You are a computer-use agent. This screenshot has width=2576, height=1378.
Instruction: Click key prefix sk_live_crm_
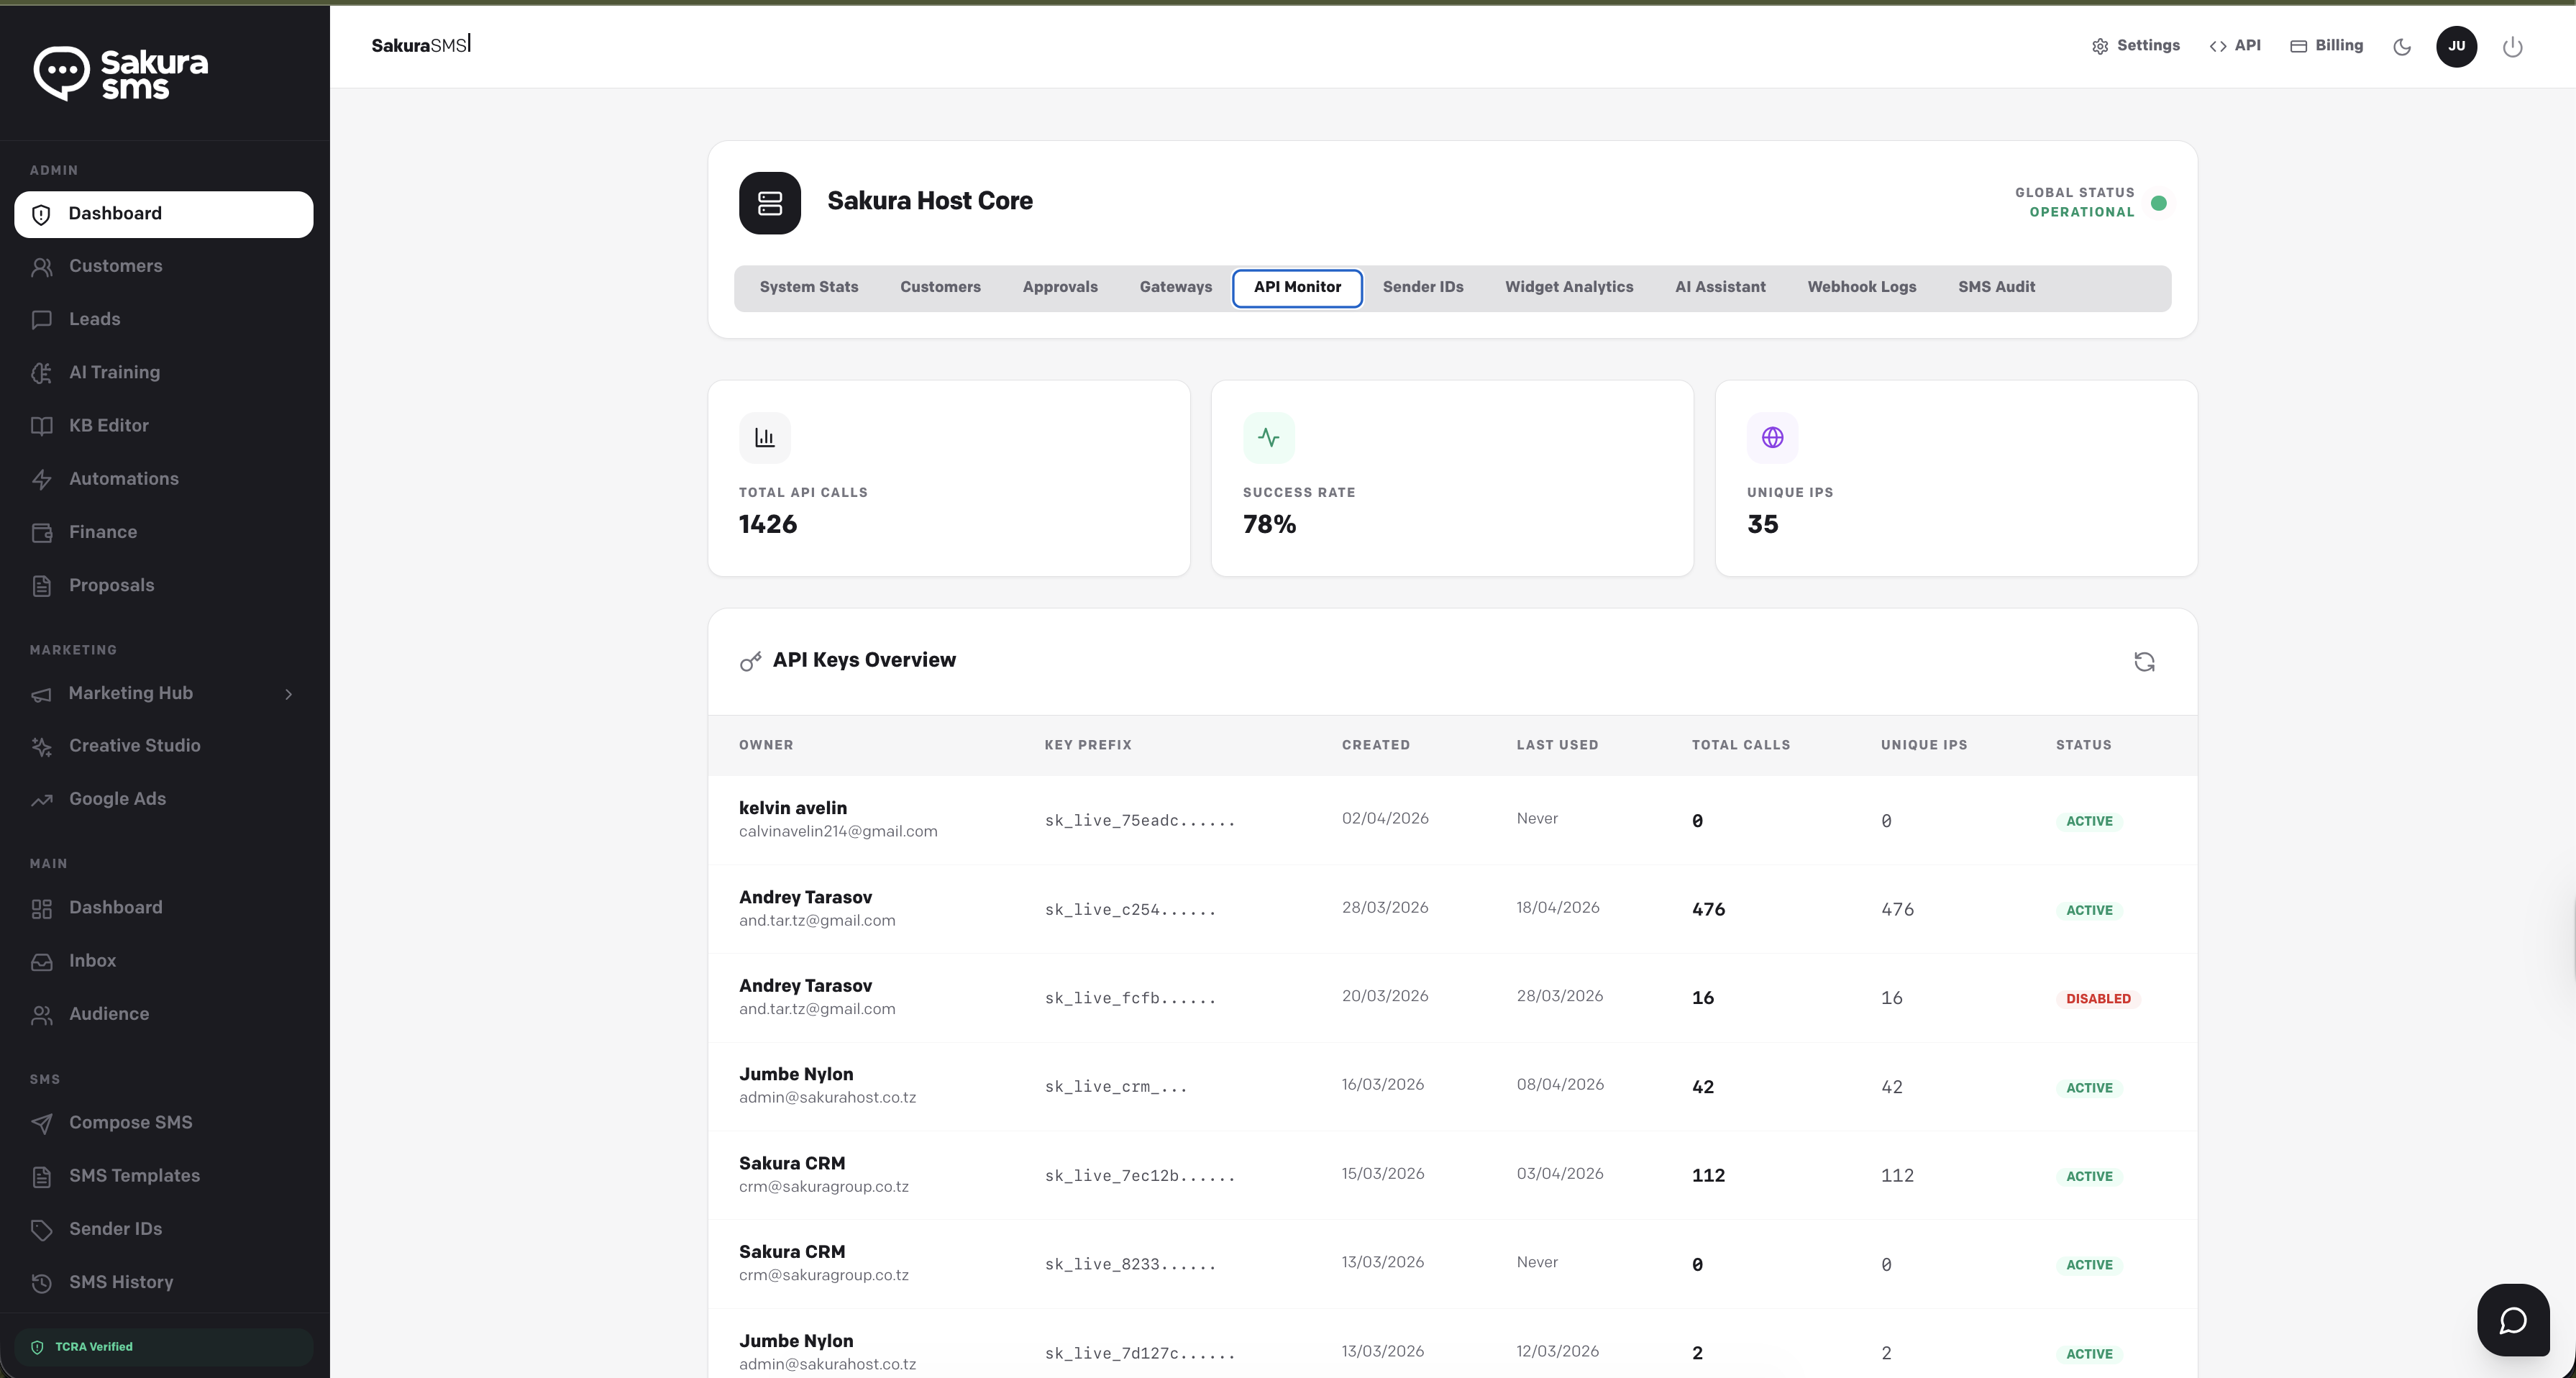coord(1116,1087)
